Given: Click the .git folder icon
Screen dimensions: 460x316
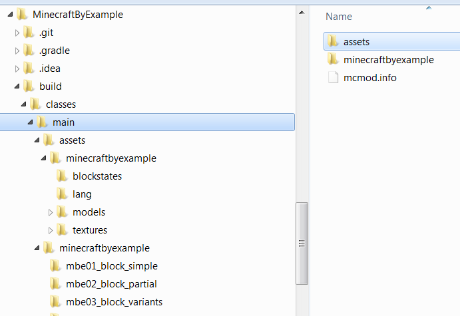Looking at the screenshot, I should (29, 32).
